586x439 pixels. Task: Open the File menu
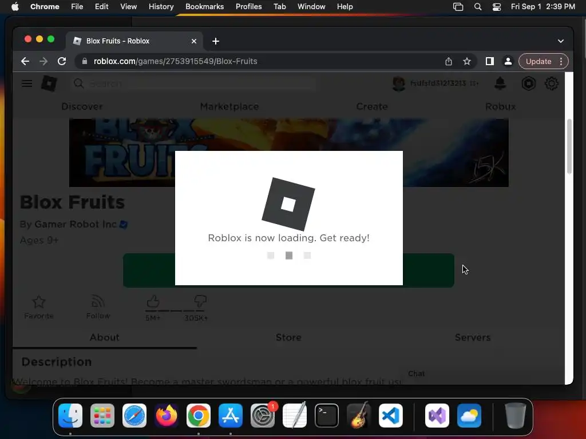point(77,7)
